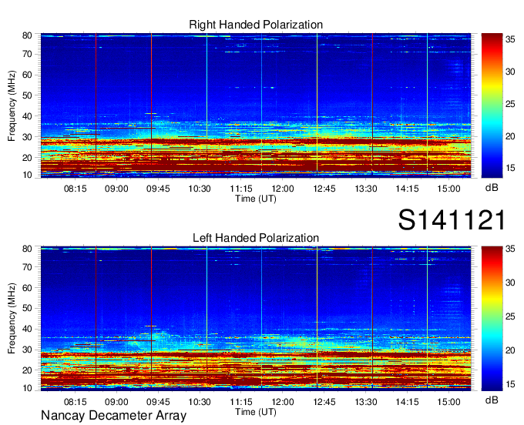Click '08:15' tick on upper time axis
524x425 pixels.
[x=76, y=189]
